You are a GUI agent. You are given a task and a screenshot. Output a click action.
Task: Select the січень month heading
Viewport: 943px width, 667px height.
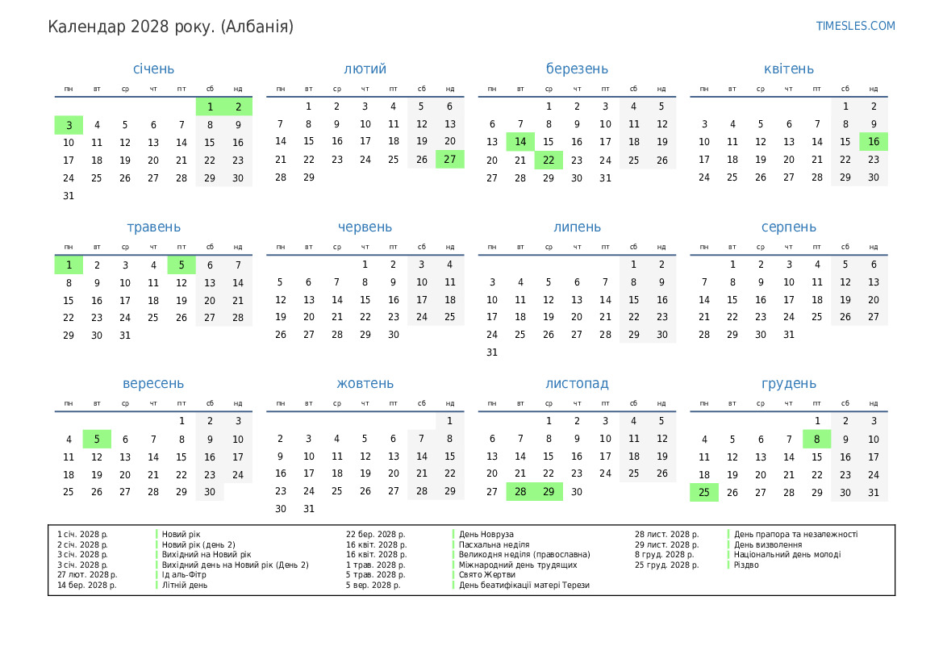pyautogui.click(x=153, y=69)
